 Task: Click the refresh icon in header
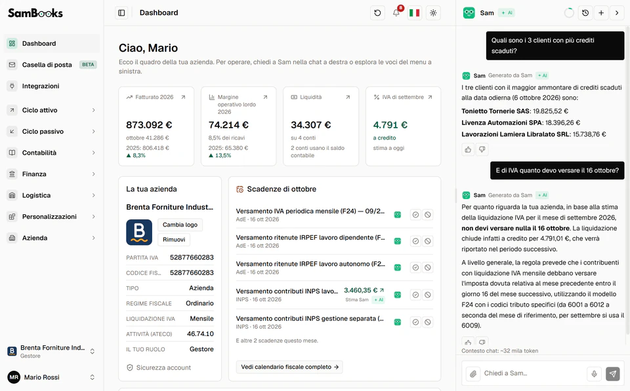[x=377, y=13]
